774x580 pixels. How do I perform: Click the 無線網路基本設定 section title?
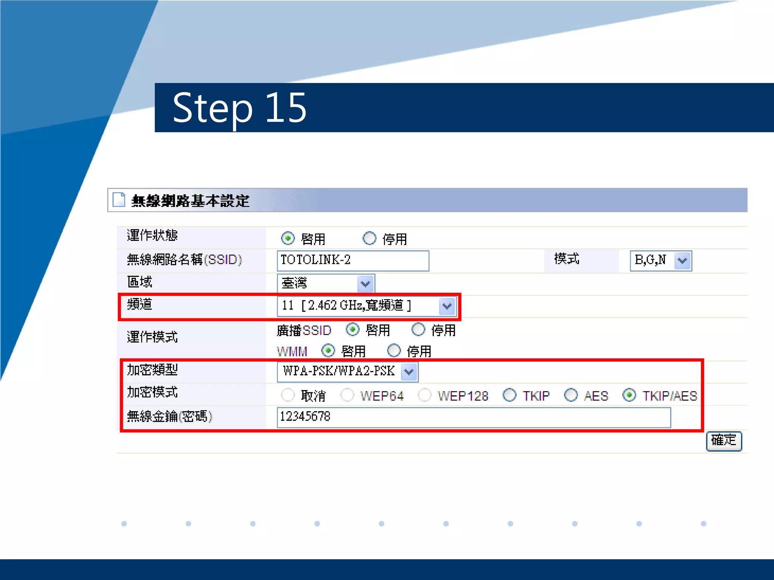click(190, 201)
